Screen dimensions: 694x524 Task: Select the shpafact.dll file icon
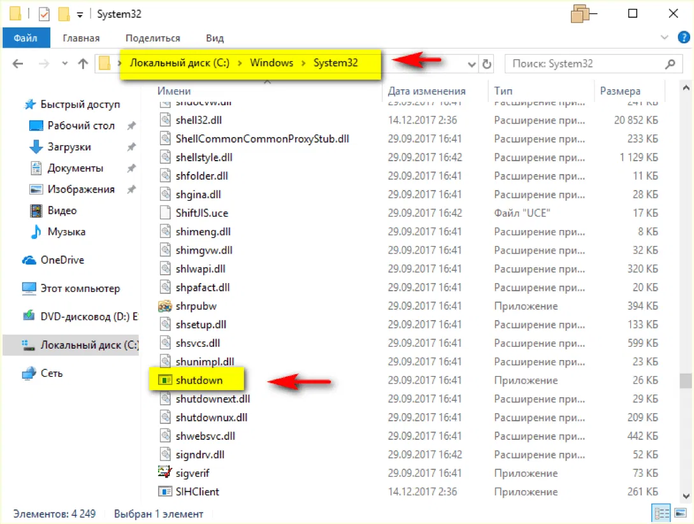(x=165, y=287)
